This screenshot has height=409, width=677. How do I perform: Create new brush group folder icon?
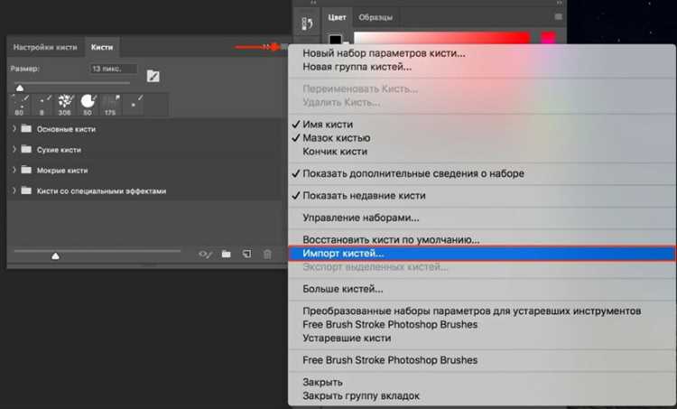click(x=227, y=254)
